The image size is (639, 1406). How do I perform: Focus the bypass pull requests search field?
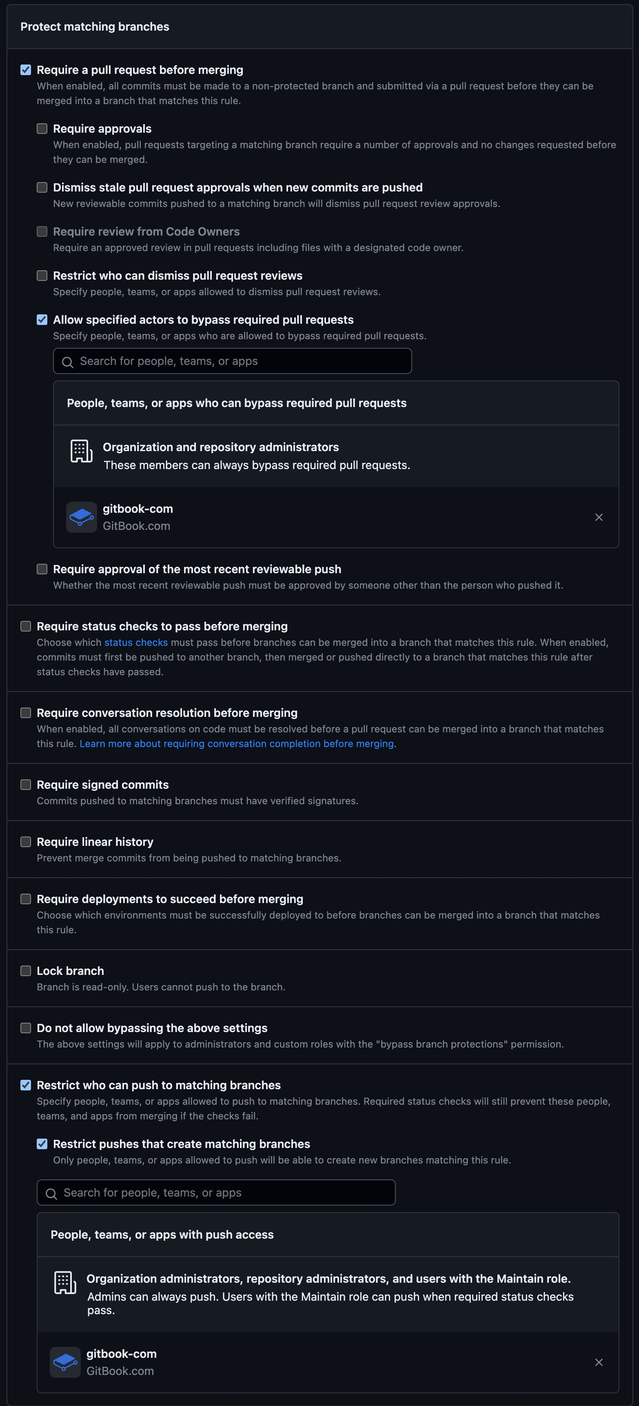pos(240,361)
